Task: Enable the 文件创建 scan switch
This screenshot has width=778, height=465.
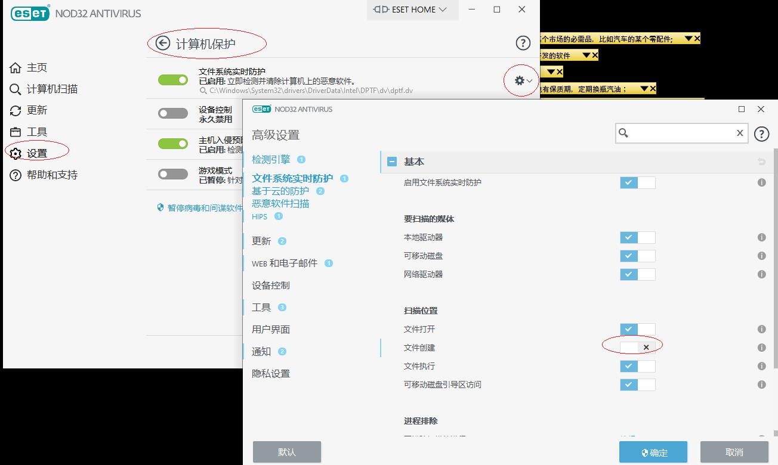Action: pyautogui.click(x=638, y=347)
